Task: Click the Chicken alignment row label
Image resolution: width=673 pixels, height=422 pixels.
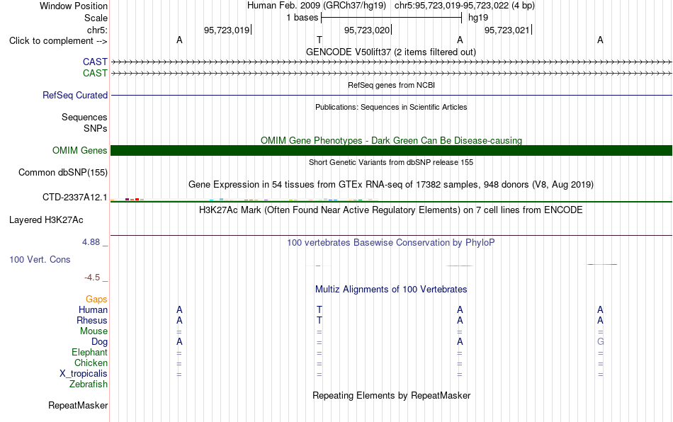Action: tap(91, 363)
